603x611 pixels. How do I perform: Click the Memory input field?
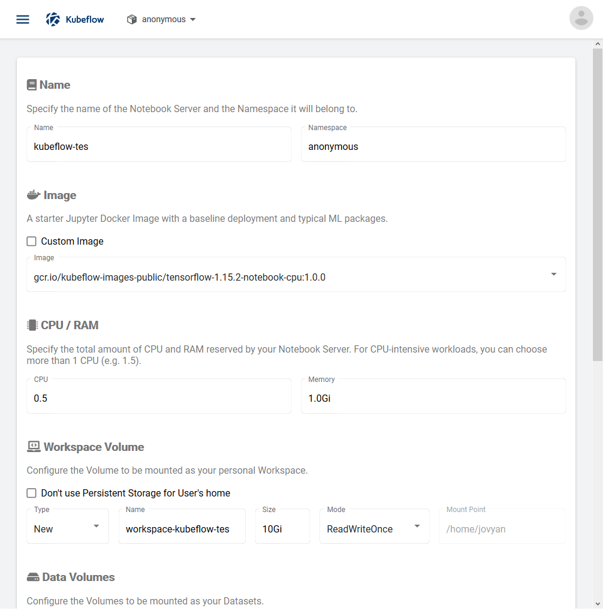click(433, 398)
